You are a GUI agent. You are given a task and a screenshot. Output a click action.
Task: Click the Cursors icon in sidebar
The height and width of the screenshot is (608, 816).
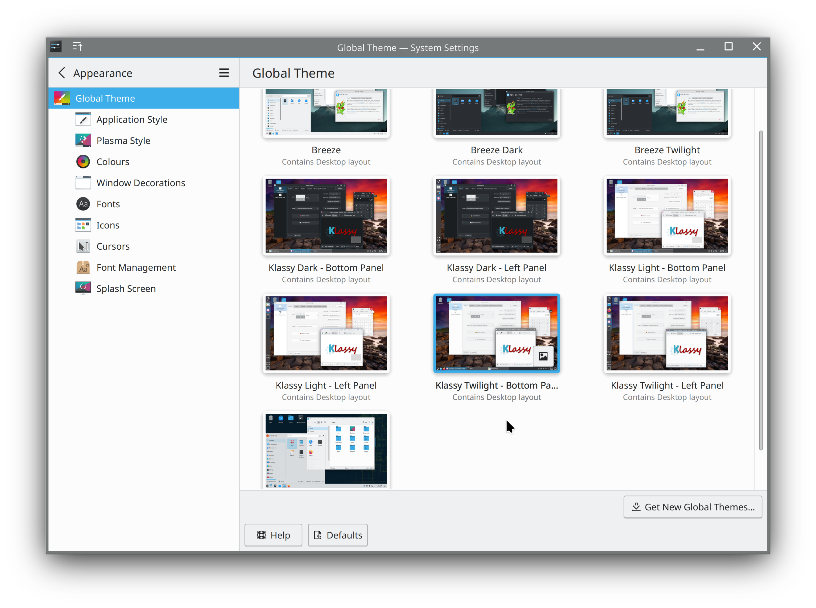pos(83,246)
